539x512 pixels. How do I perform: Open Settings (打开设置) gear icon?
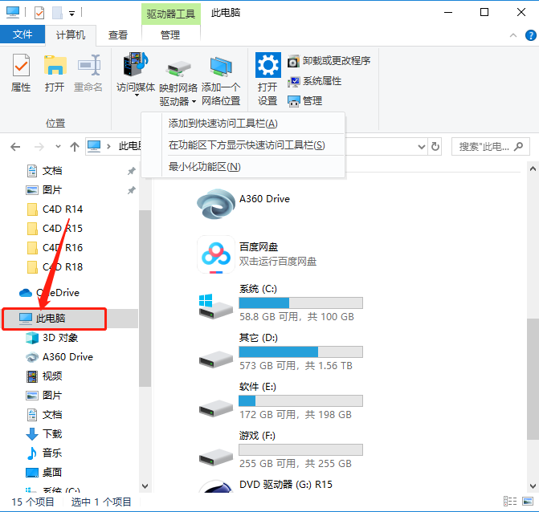pos(267,65)
